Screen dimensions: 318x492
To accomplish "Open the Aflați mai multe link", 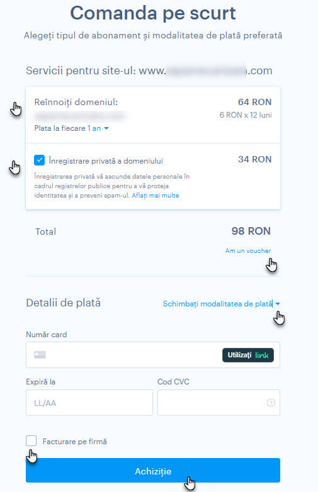I will tap(156, 196).
